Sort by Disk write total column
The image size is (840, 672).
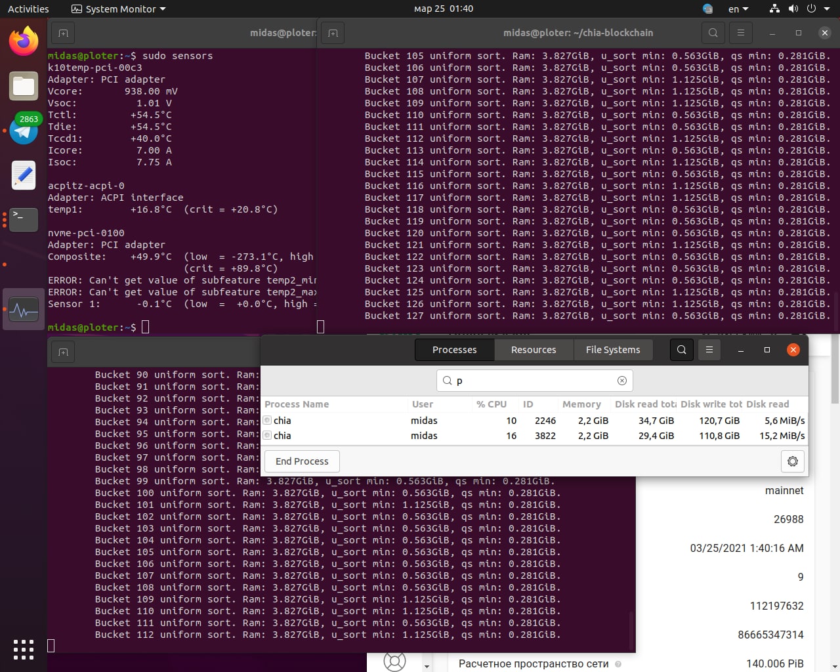pos(711,404)
